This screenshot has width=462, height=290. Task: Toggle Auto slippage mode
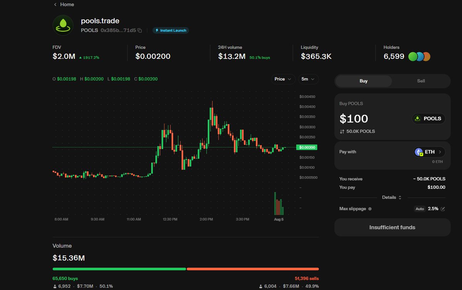click(420, 209)
